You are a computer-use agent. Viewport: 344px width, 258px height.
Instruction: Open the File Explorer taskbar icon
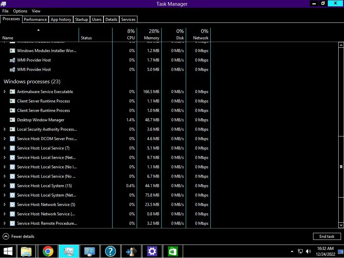click(x=26, y=251)
